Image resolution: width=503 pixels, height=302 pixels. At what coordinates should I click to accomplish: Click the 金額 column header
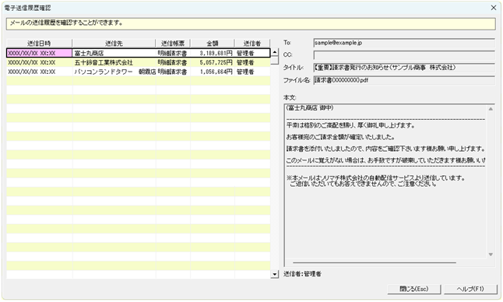coord(213,44)
